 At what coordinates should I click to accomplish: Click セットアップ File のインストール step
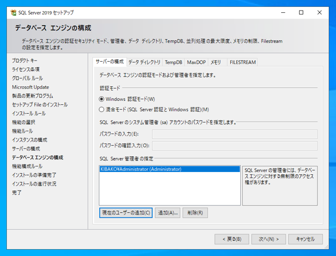pos(40,105)
